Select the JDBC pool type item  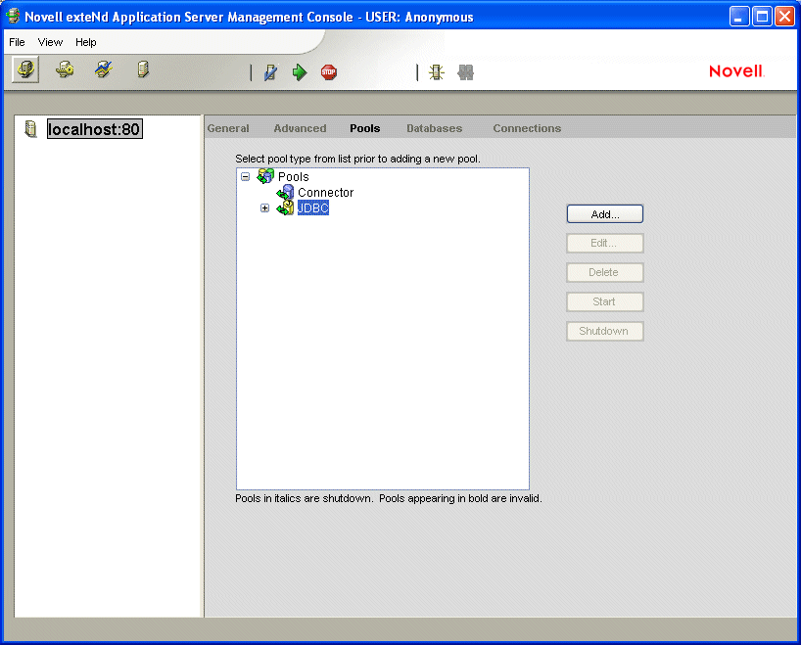(312, 207)
